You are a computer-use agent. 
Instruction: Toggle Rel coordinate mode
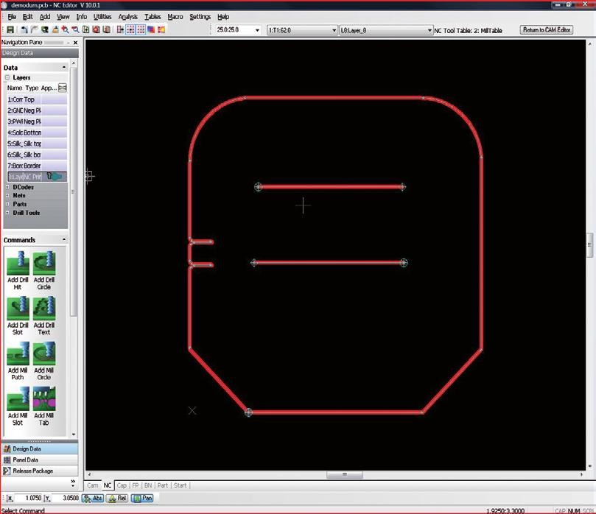[117, 498]
